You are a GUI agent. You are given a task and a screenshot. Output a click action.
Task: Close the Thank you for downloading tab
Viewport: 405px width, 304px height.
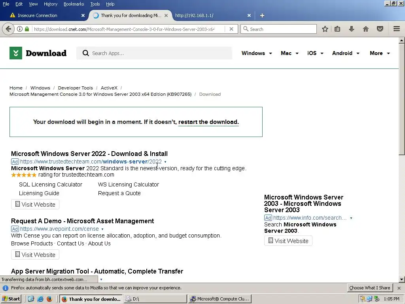point(166,15)
